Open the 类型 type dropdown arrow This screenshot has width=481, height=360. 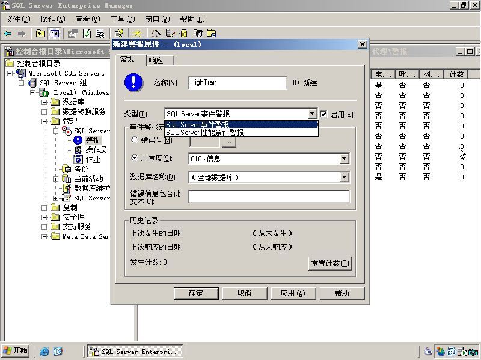pyautogui.click(x=312, y=113)
